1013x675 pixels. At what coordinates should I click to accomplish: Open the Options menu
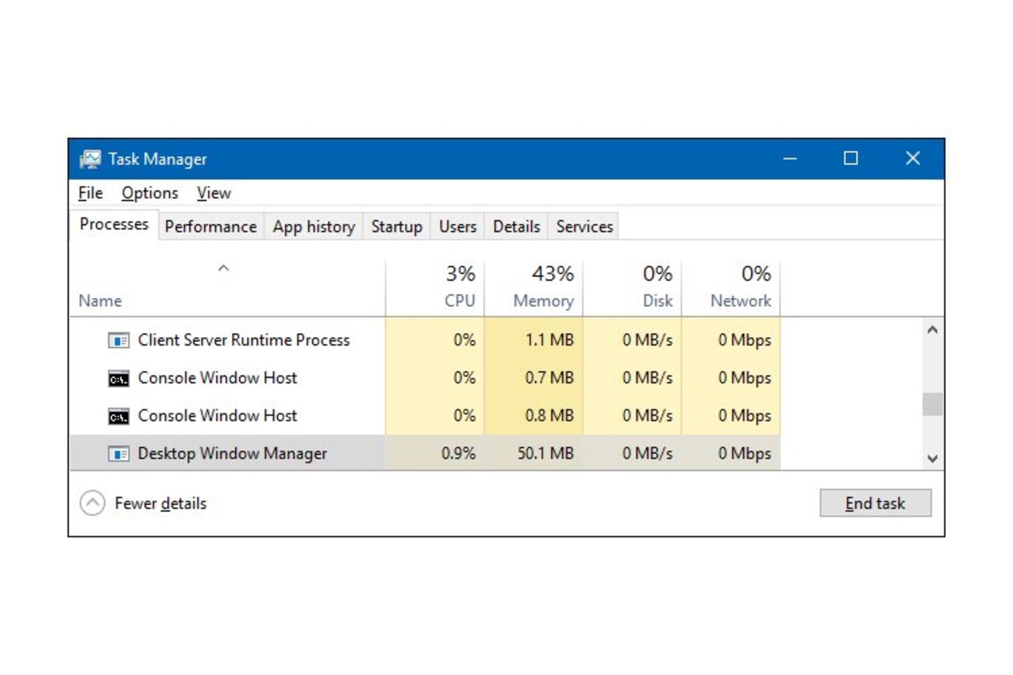click(x=150, y=193)
